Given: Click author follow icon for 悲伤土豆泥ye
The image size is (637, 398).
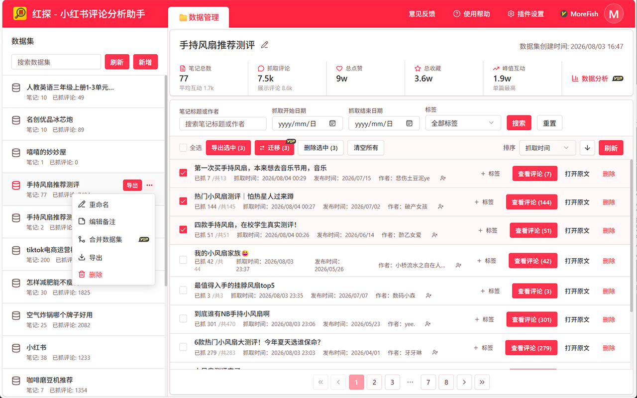Looking at the screenshot, I should (443, 178).
